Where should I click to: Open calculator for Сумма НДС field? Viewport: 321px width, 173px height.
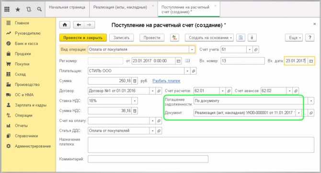[135, 111]
